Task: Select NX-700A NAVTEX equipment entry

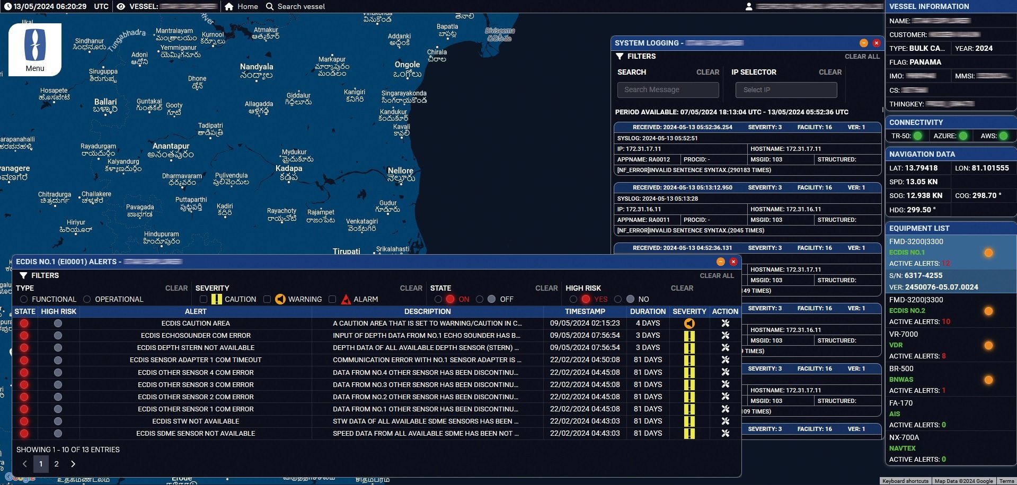Action: coord(951,448)
